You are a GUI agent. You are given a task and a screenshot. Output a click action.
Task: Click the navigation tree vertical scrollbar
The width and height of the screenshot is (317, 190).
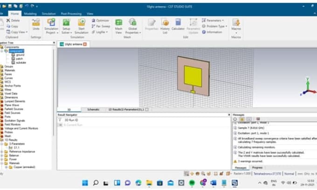[54, 93]
